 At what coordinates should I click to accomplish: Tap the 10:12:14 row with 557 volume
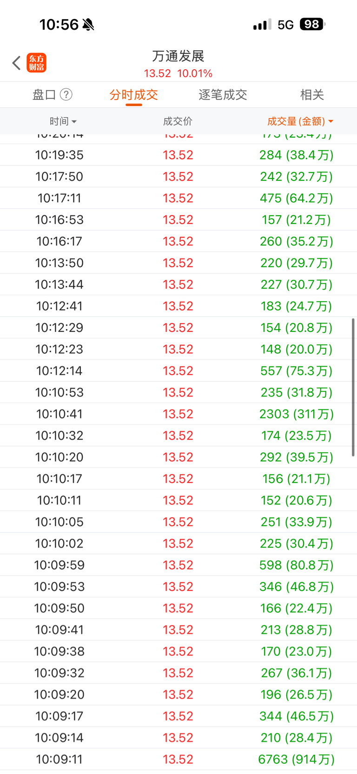pos(178,370)
